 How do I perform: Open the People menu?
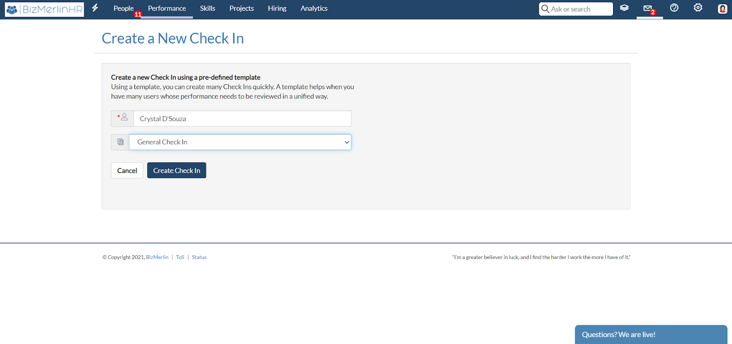pos(124,8)
